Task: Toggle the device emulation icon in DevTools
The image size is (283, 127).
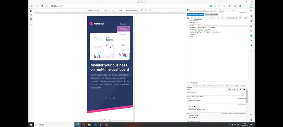Action: tap(192, 18)
